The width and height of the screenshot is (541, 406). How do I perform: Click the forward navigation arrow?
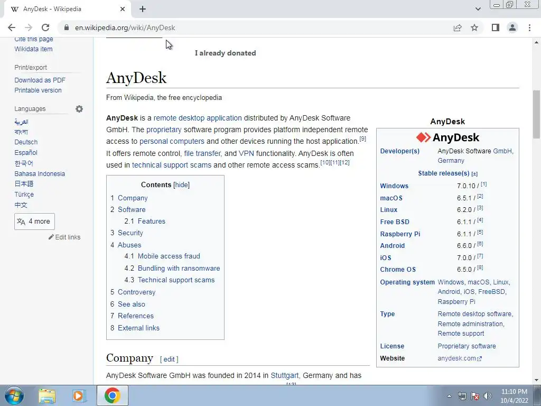pos(29,27)
